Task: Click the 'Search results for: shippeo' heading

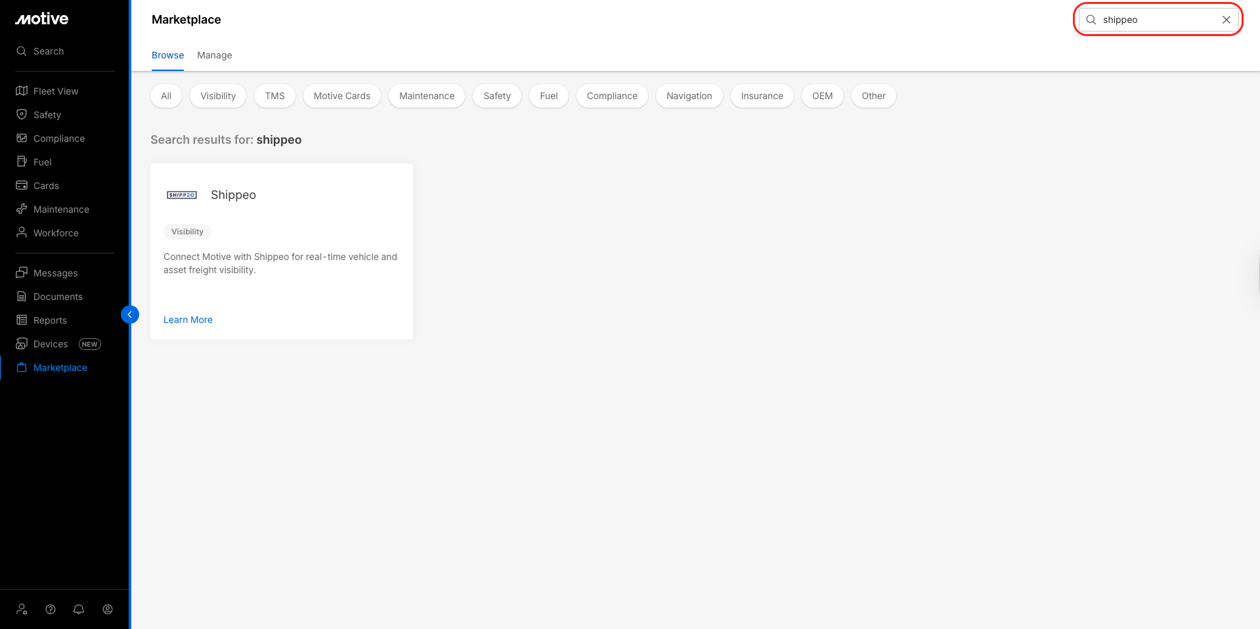Action: coord(226,140)
